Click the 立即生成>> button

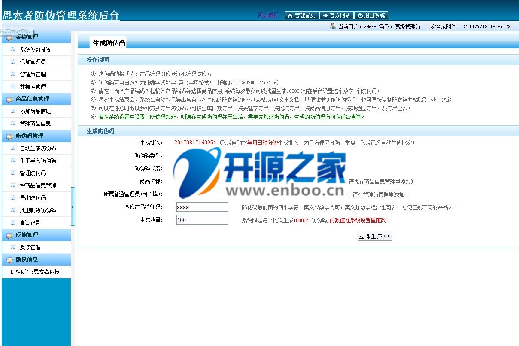(x=375, y=236)
